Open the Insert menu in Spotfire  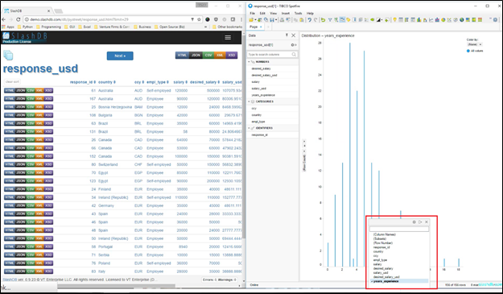pyautogui.click(x=285, y=13)
